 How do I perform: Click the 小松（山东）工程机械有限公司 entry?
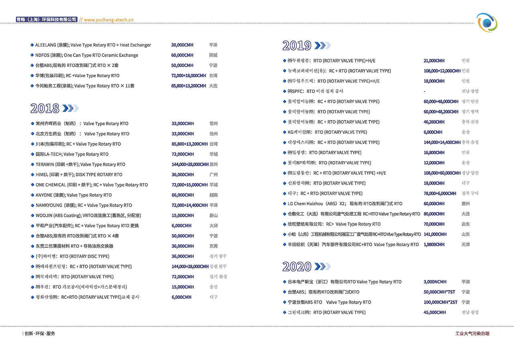[352, 234]
